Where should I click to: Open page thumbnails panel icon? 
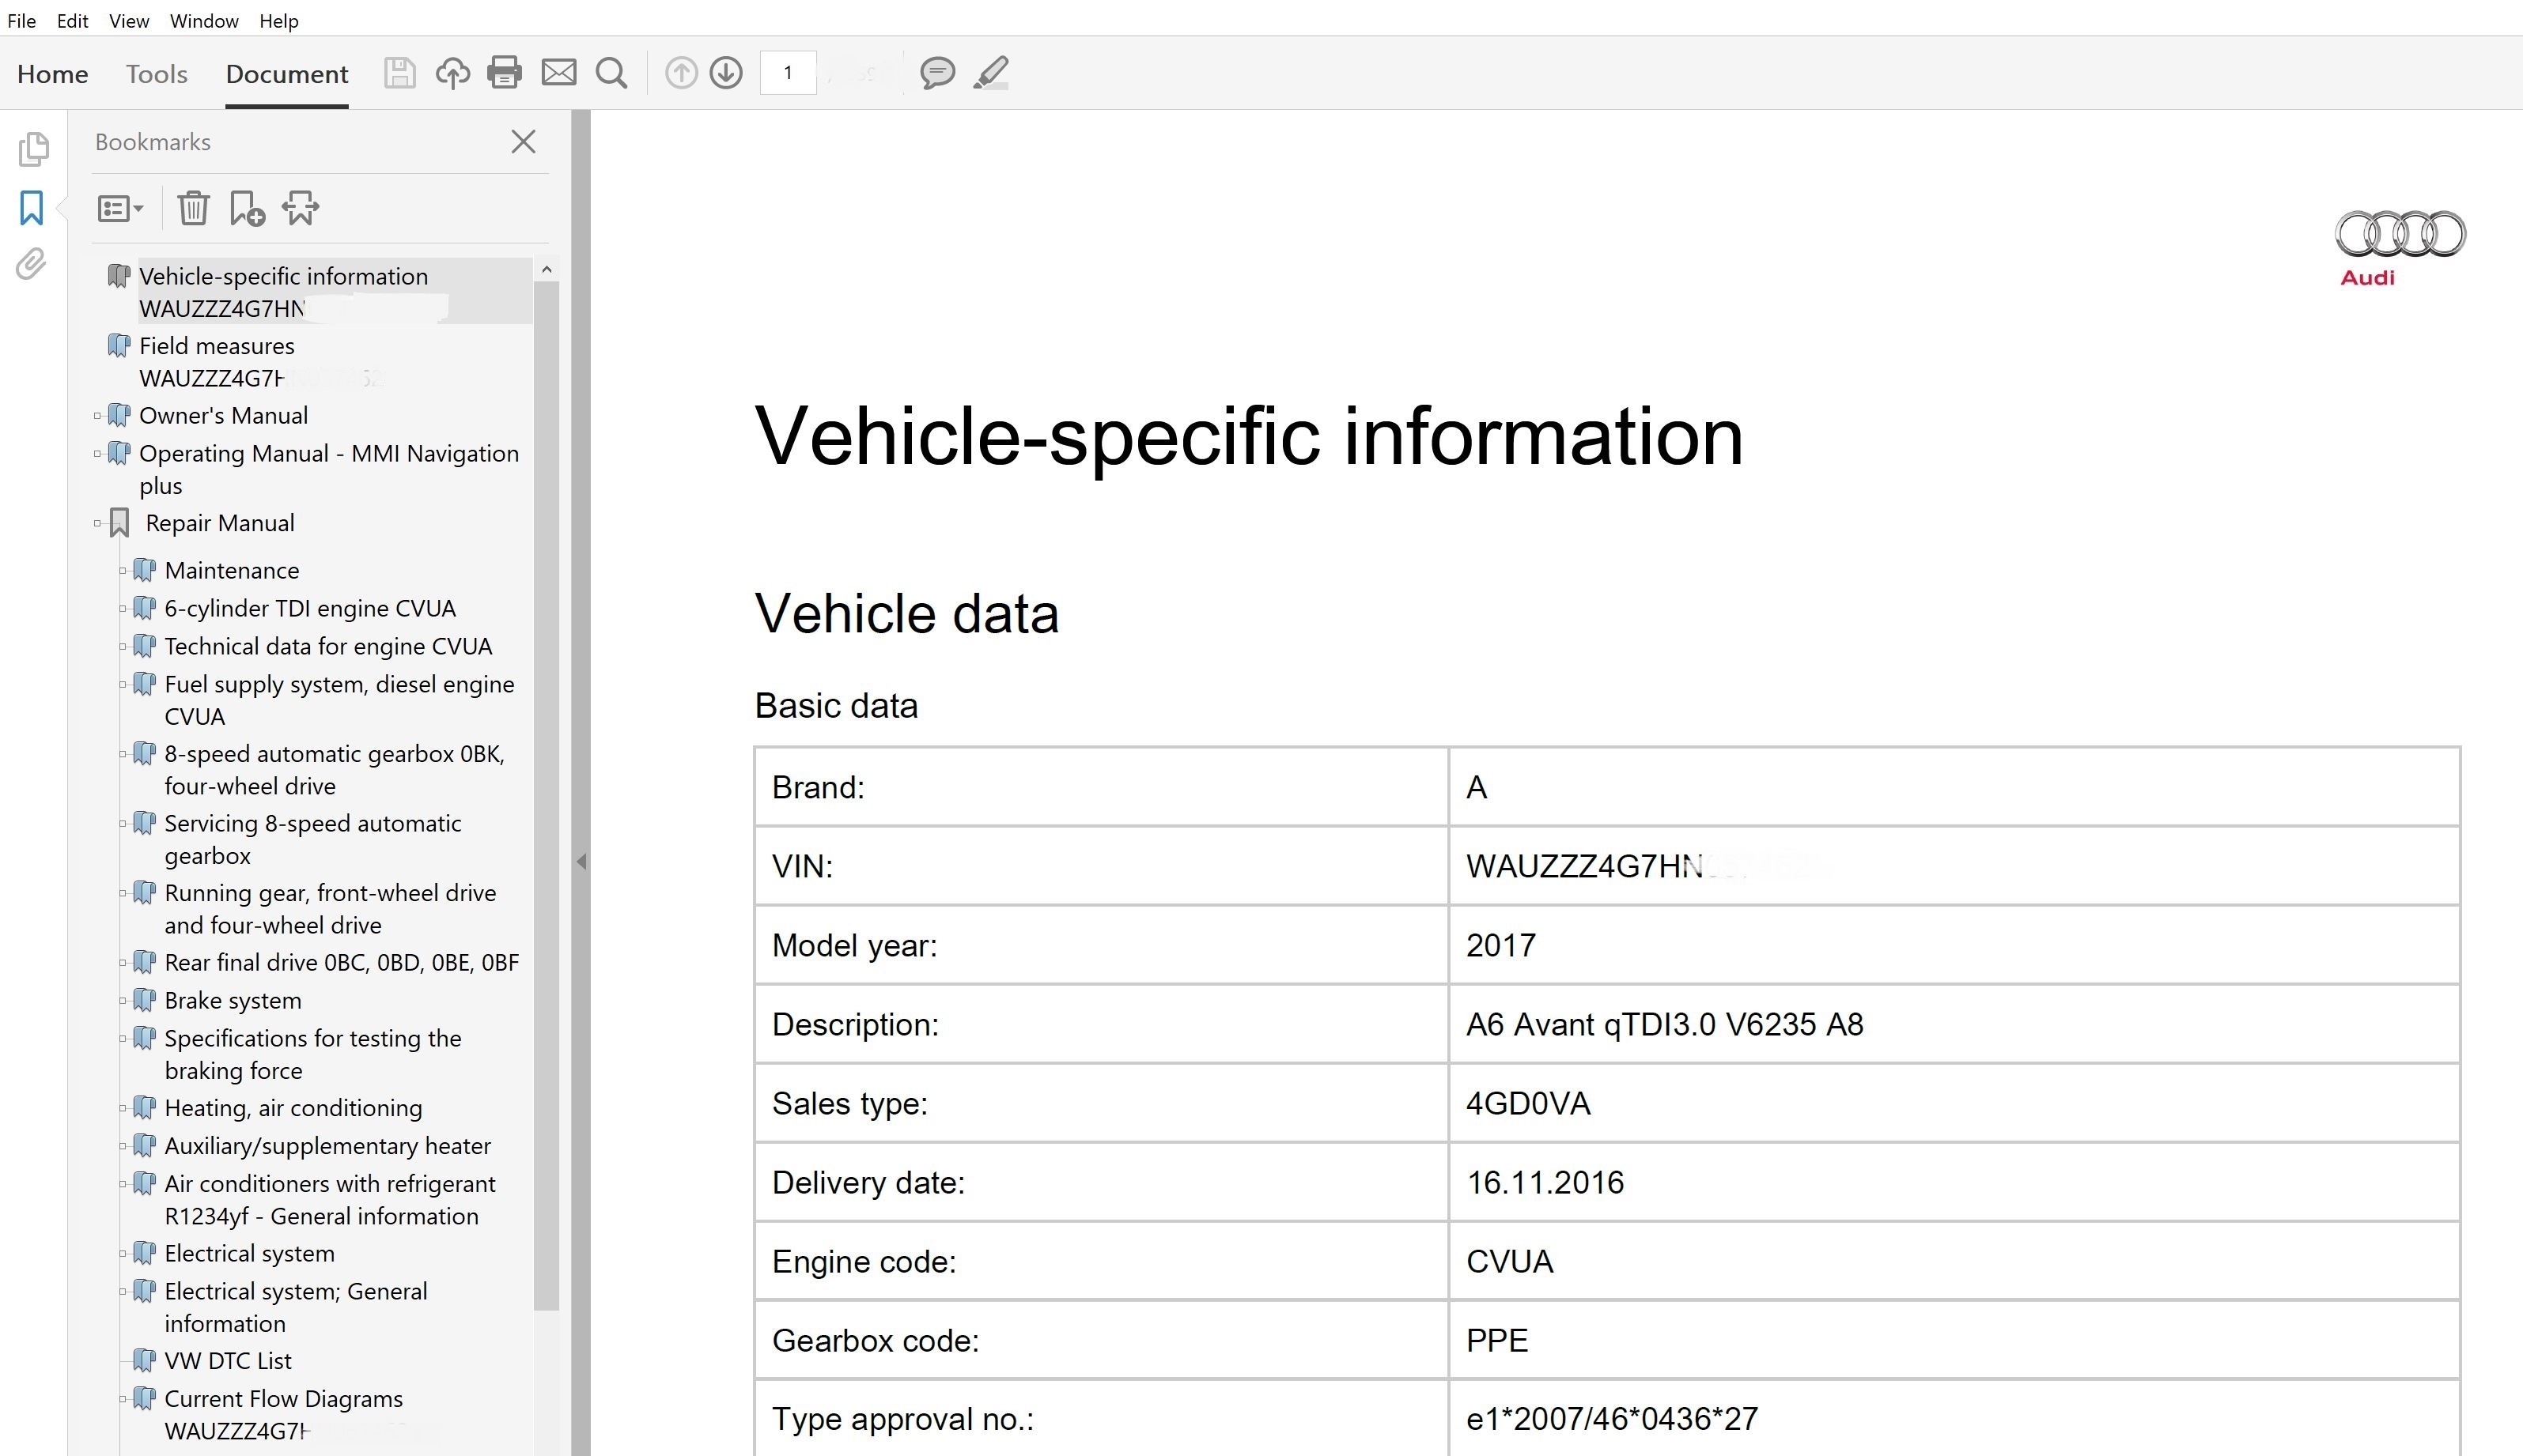pos(32,149)
